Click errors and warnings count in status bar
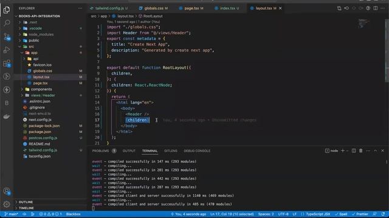 pyautogui.click(x=50, y=214)
